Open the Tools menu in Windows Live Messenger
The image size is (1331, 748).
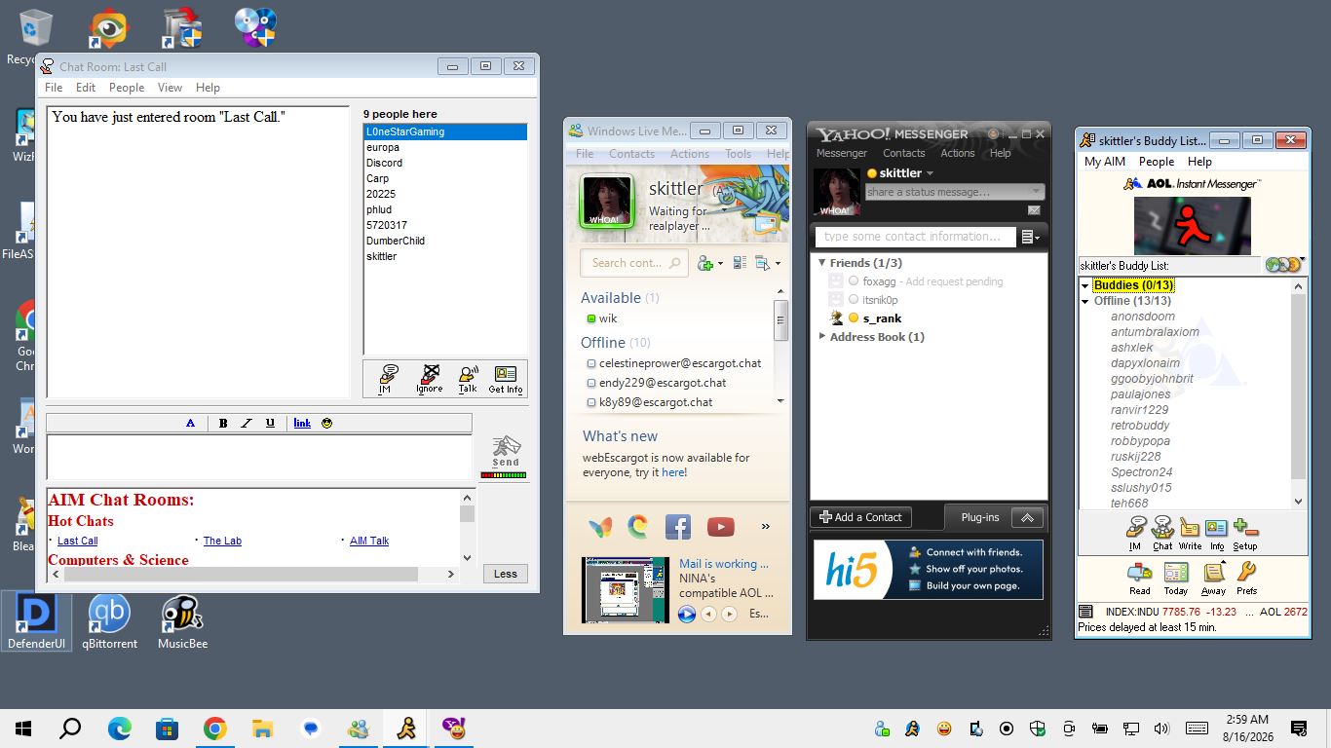[x=738, y=154]
